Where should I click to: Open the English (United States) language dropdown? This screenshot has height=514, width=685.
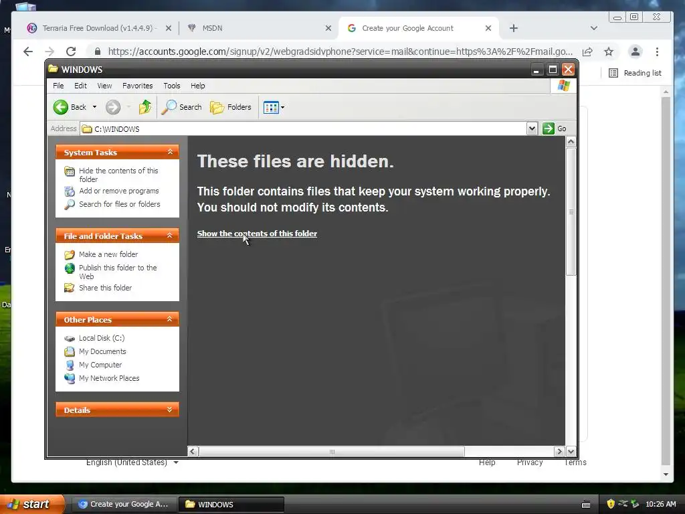tap(132, 462)
